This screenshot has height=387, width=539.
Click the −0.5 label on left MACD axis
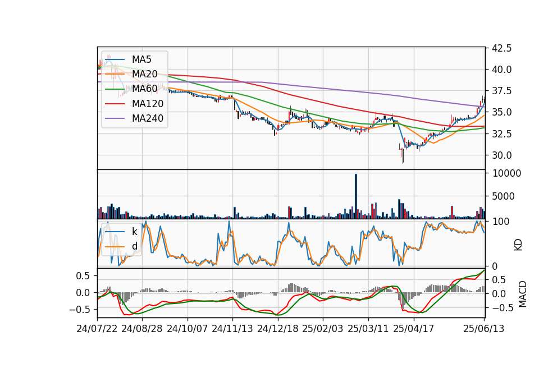80,310
